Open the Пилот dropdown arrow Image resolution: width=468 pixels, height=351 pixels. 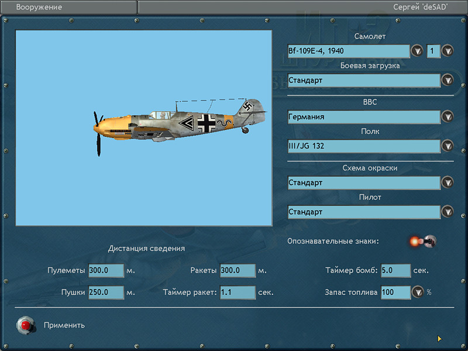448,212
